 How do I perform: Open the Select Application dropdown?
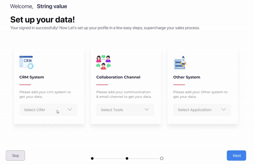pos(202,110)
